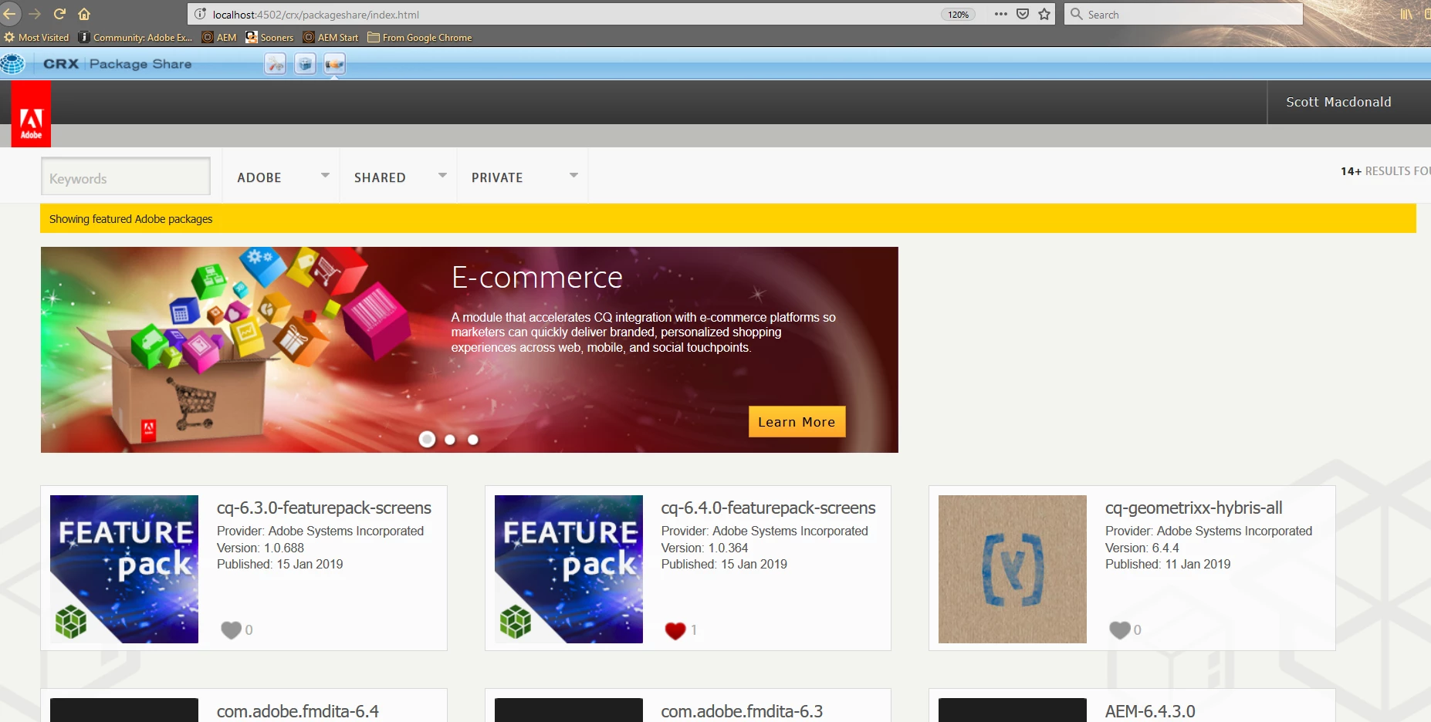Open the cq-6.3.0-featurepack-screens package title

[x=323, y=508]
